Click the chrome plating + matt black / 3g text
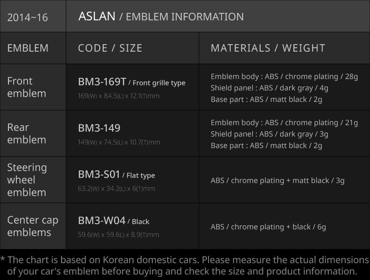This screenshot has width=370, height=280. 277,180
